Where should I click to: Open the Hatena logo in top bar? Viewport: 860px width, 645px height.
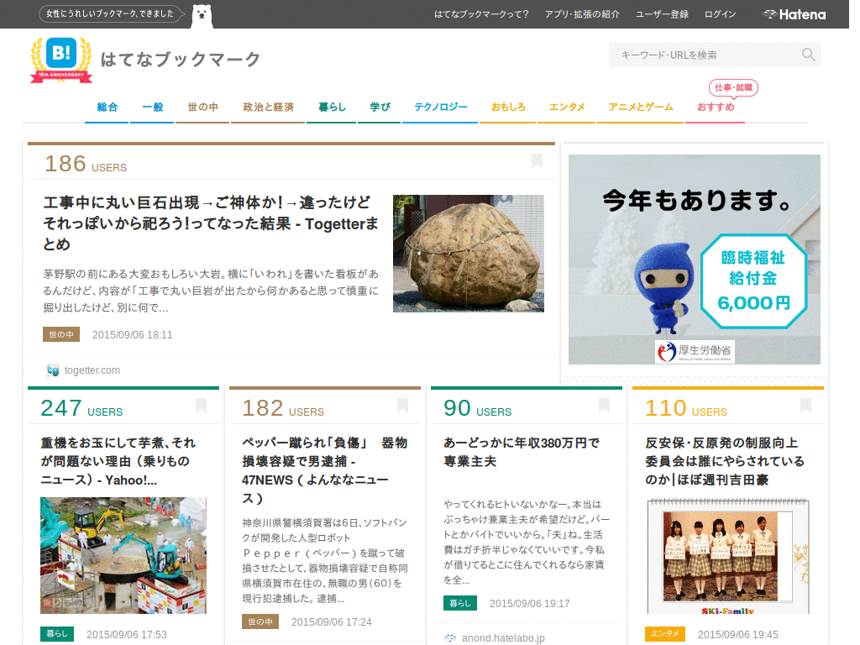click(x=794, y=15)
